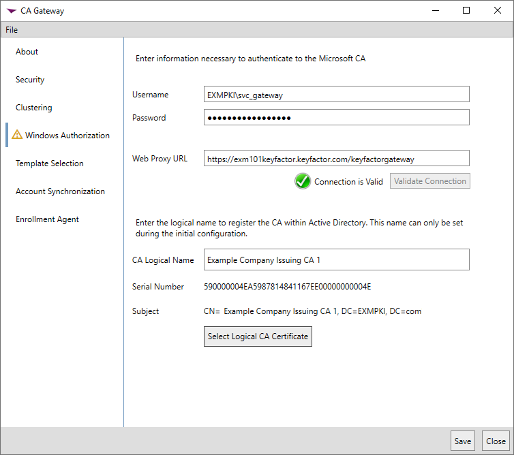514x455 pixels.
Task: Click the Close button at bottom right
Action: [496, 441]
